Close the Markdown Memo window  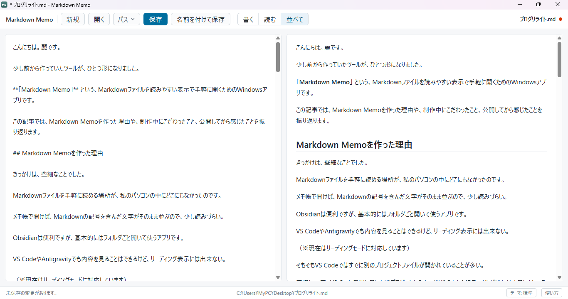[558, 5]
